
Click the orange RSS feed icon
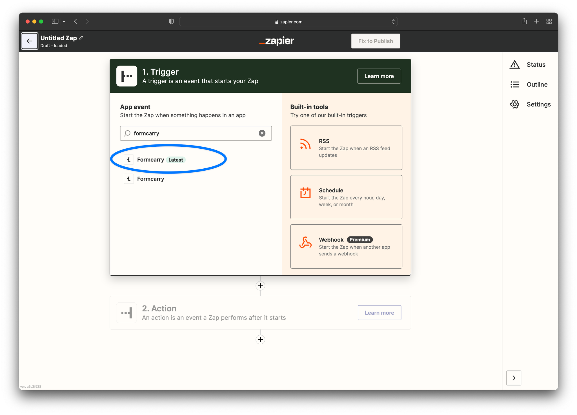tap(305, 144)
